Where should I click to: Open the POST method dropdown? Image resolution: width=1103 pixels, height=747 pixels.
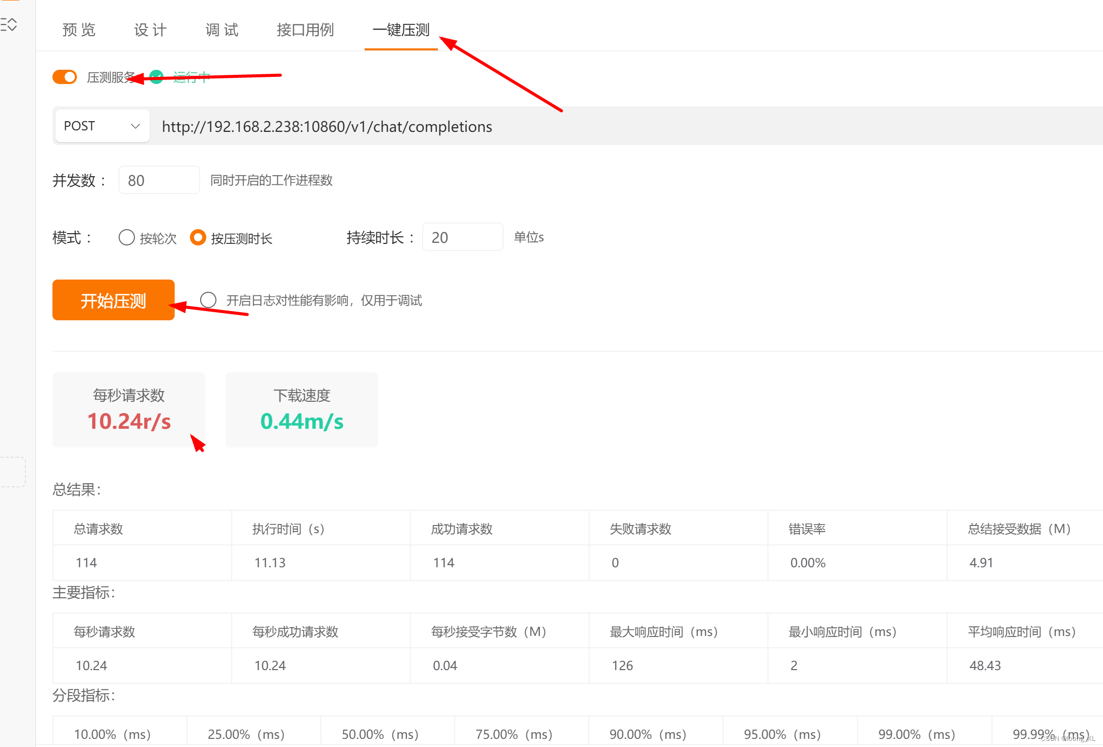[102, 126]
